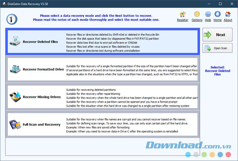Select Full Scan and Recovery mode label

click(x=42, y=124)
